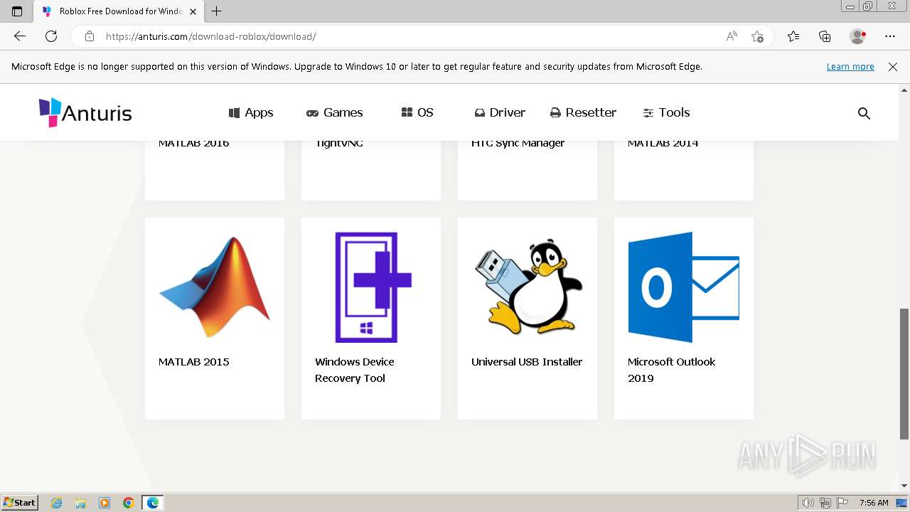910x512 pixels.
Task: Open the Tools navigation menu
Action: (x=666, y=112)
